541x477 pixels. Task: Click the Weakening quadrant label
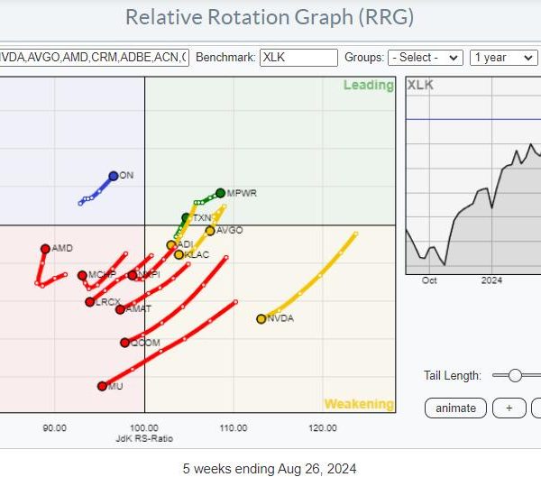pos(359,404)
